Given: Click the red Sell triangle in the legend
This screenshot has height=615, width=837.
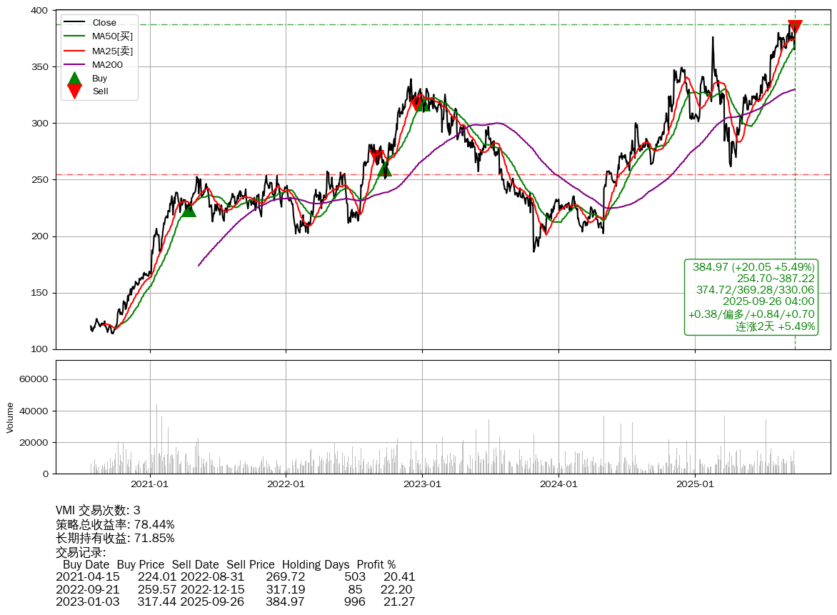Looking at the screenshot, I should (74, 91).
